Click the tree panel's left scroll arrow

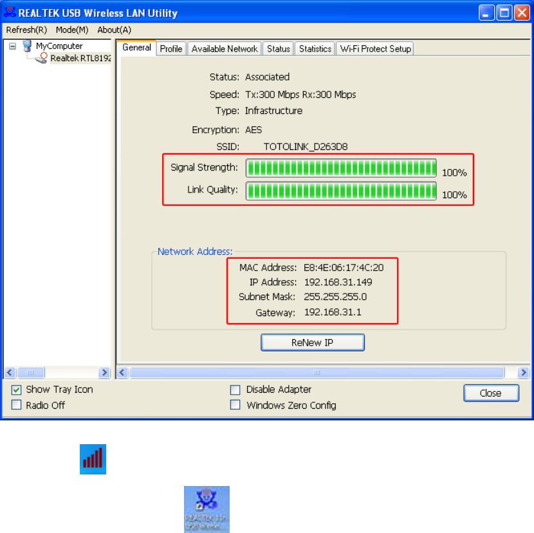click(x=10, y=373)
